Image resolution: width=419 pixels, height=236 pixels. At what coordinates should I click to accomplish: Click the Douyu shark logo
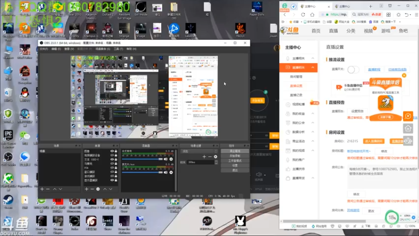click(x=290, y=30)
